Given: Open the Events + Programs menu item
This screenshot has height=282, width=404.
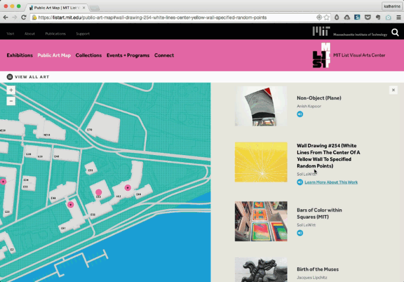Looking at the screenshot, I should 128,55.
